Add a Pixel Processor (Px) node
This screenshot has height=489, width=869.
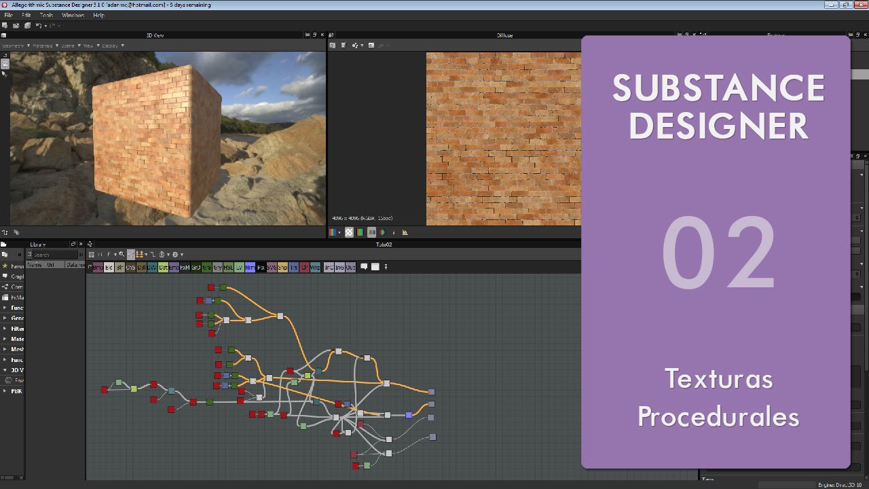tap(261, 268)
